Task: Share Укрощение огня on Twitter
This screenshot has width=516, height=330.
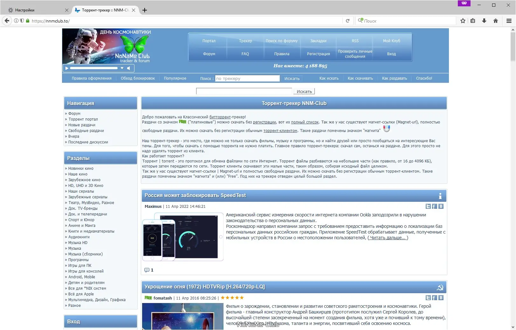Action: point(428,298)
